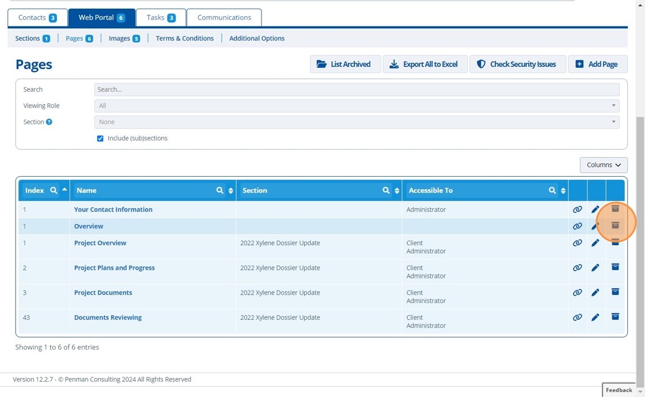Click the Add Page button
645x397 pixels.
point(597,64)
